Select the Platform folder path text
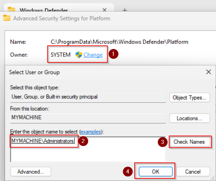The width and height of the screenshot is (216, 181). (x=119, y=42)
